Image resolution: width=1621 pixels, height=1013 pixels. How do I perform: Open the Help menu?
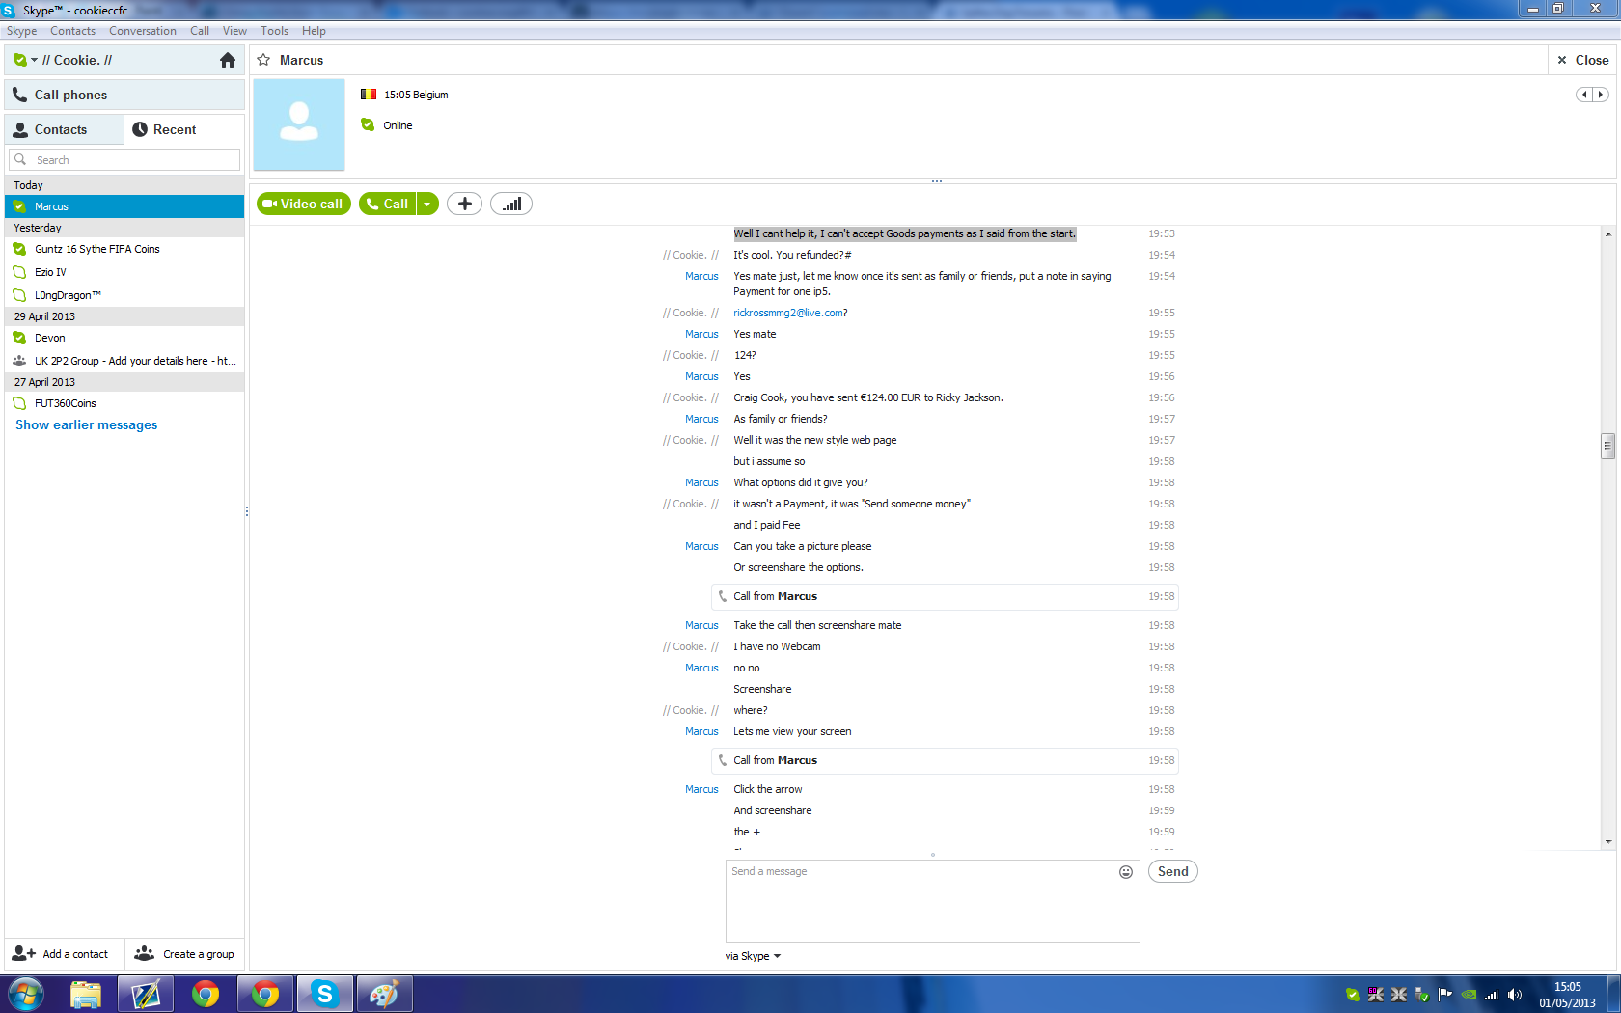(x=314, y=31)
